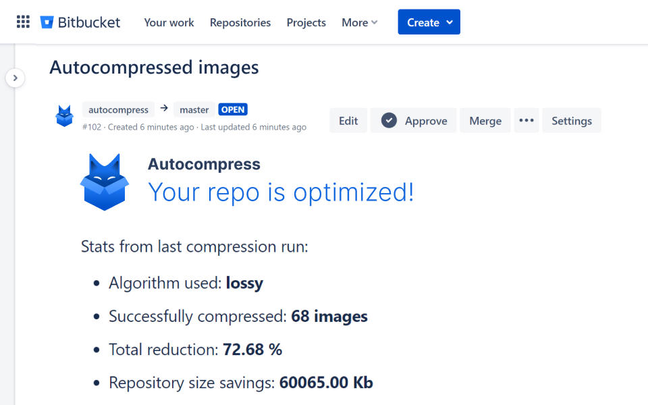The height and width of the screenshot is (405, 648).
Task: Click the Autocompress fox mascot logo
Action: [105, 181]
